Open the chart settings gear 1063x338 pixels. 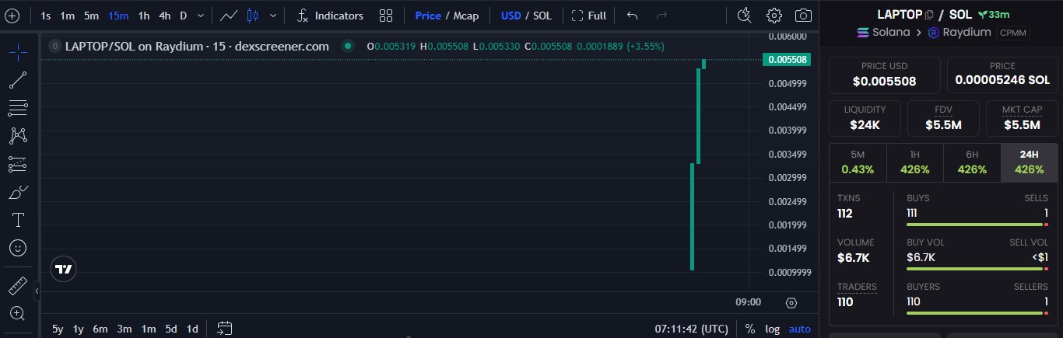coord(774,16)
